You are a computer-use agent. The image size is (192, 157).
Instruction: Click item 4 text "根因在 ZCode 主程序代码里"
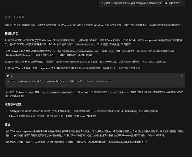click(23, 68)
